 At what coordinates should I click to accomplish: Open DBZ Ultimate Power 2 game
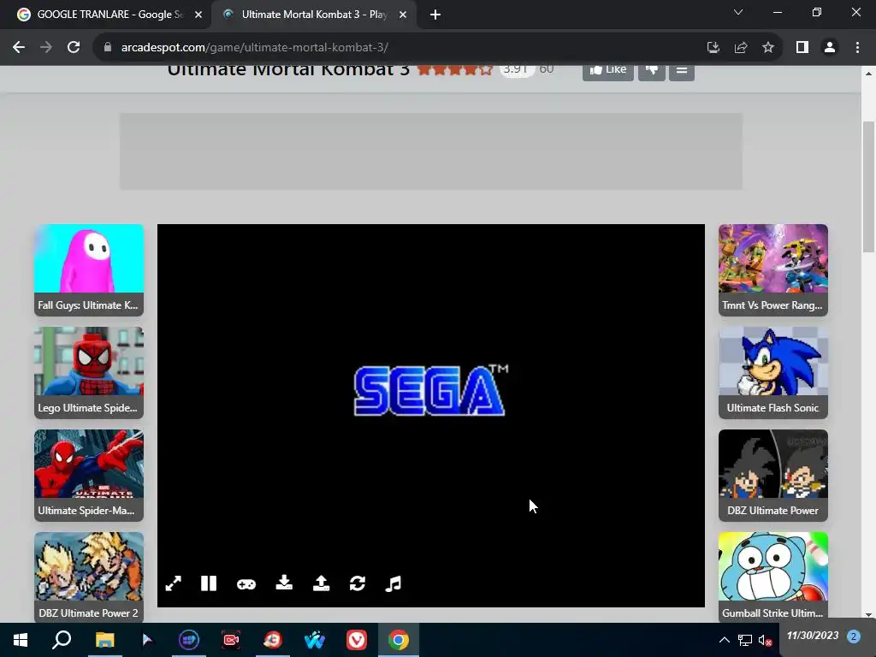coord(89,577)
